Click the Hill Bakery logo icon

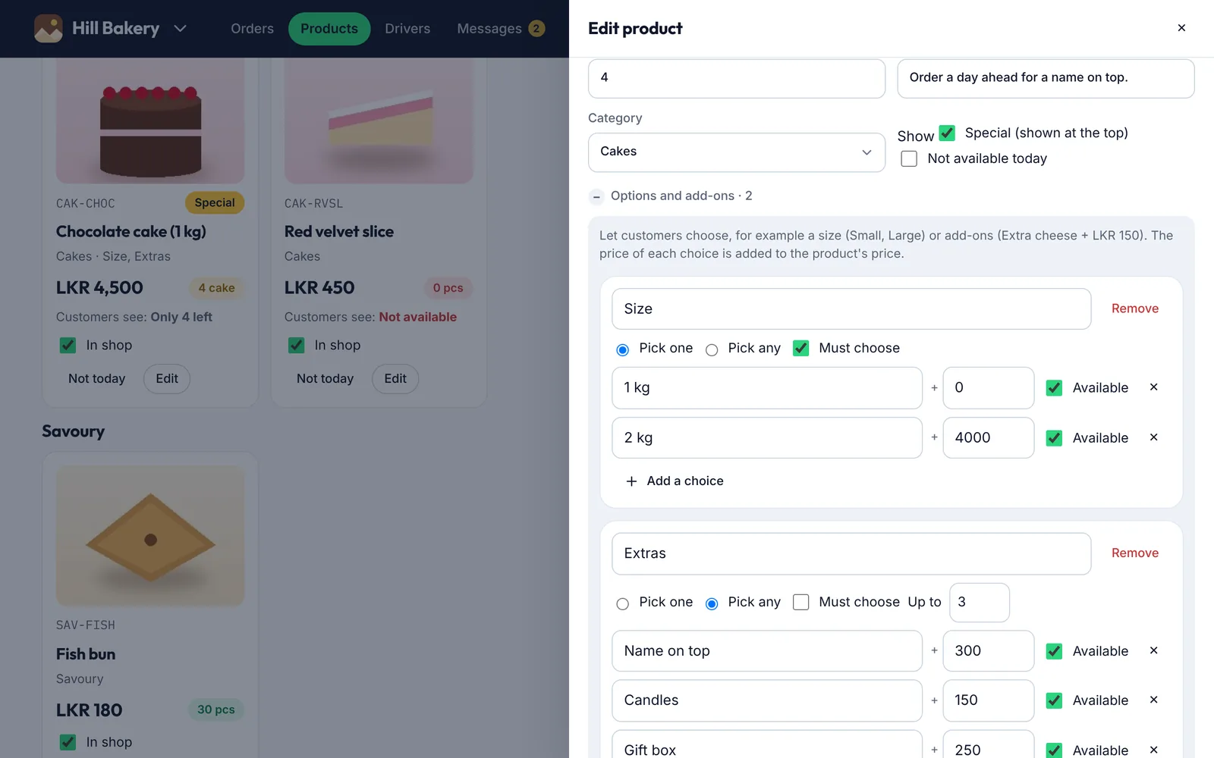[x=49, y=29]
